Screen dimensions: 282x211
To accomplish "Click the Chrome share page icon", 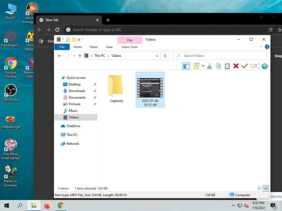I will tap(271, 30).
